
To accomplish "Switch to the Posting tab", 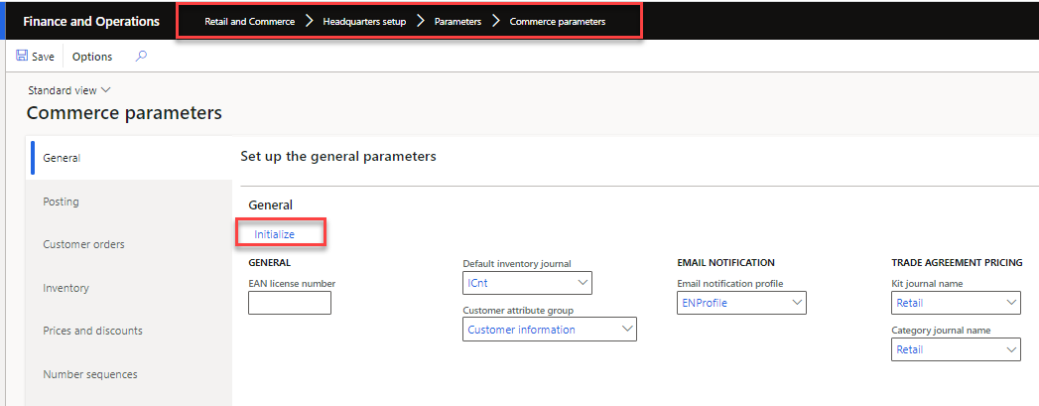I will click(129, 202).
